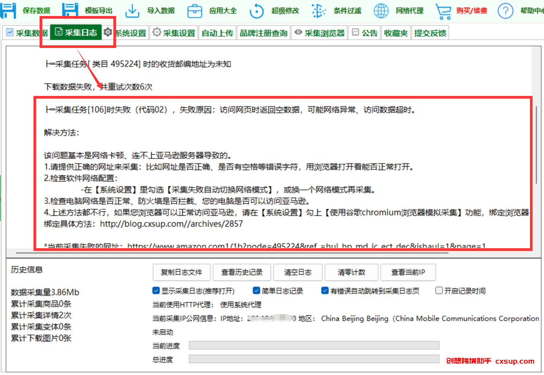Click the 当前进度 progress bar

314,345
